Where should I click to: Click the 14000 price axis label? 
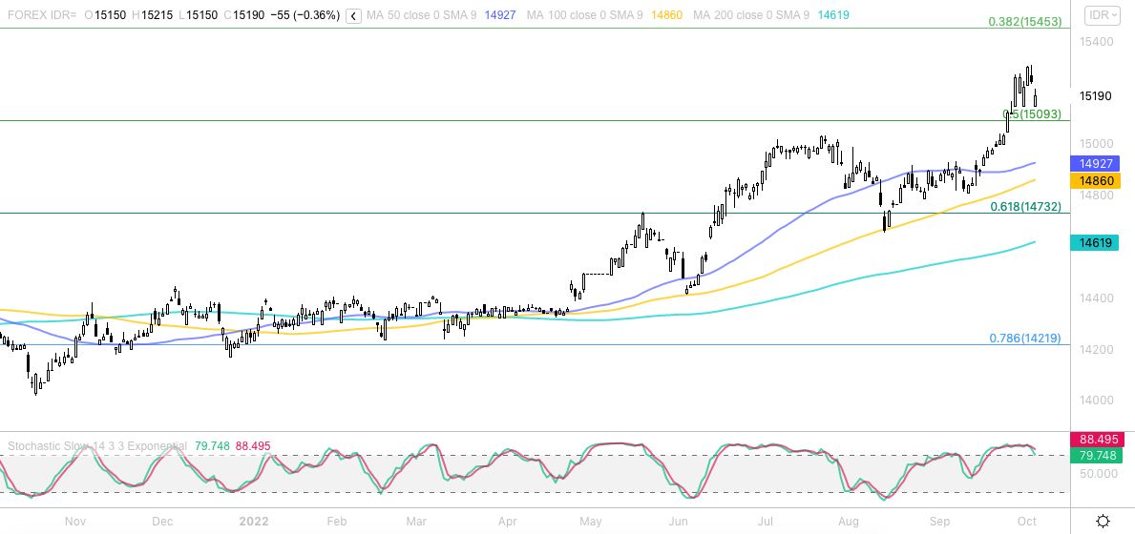click(1096, 400)
